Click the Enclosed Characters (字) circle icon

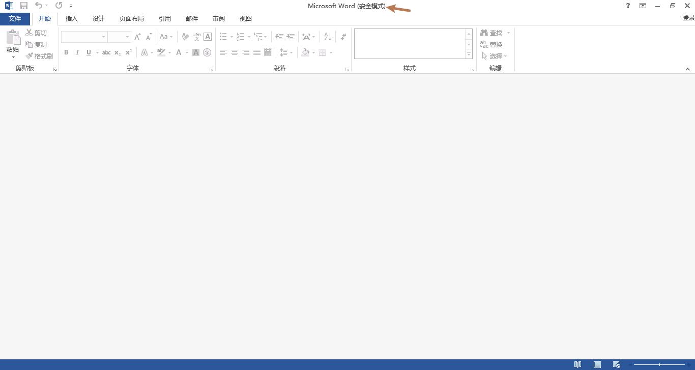pos(207,52)
